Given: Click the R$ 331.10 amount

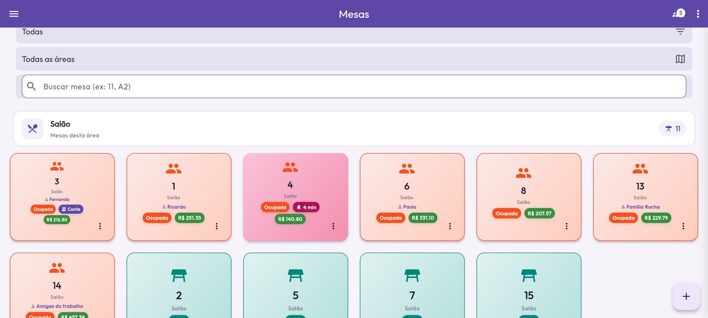Looking at the screenshot, I should 423,218.
